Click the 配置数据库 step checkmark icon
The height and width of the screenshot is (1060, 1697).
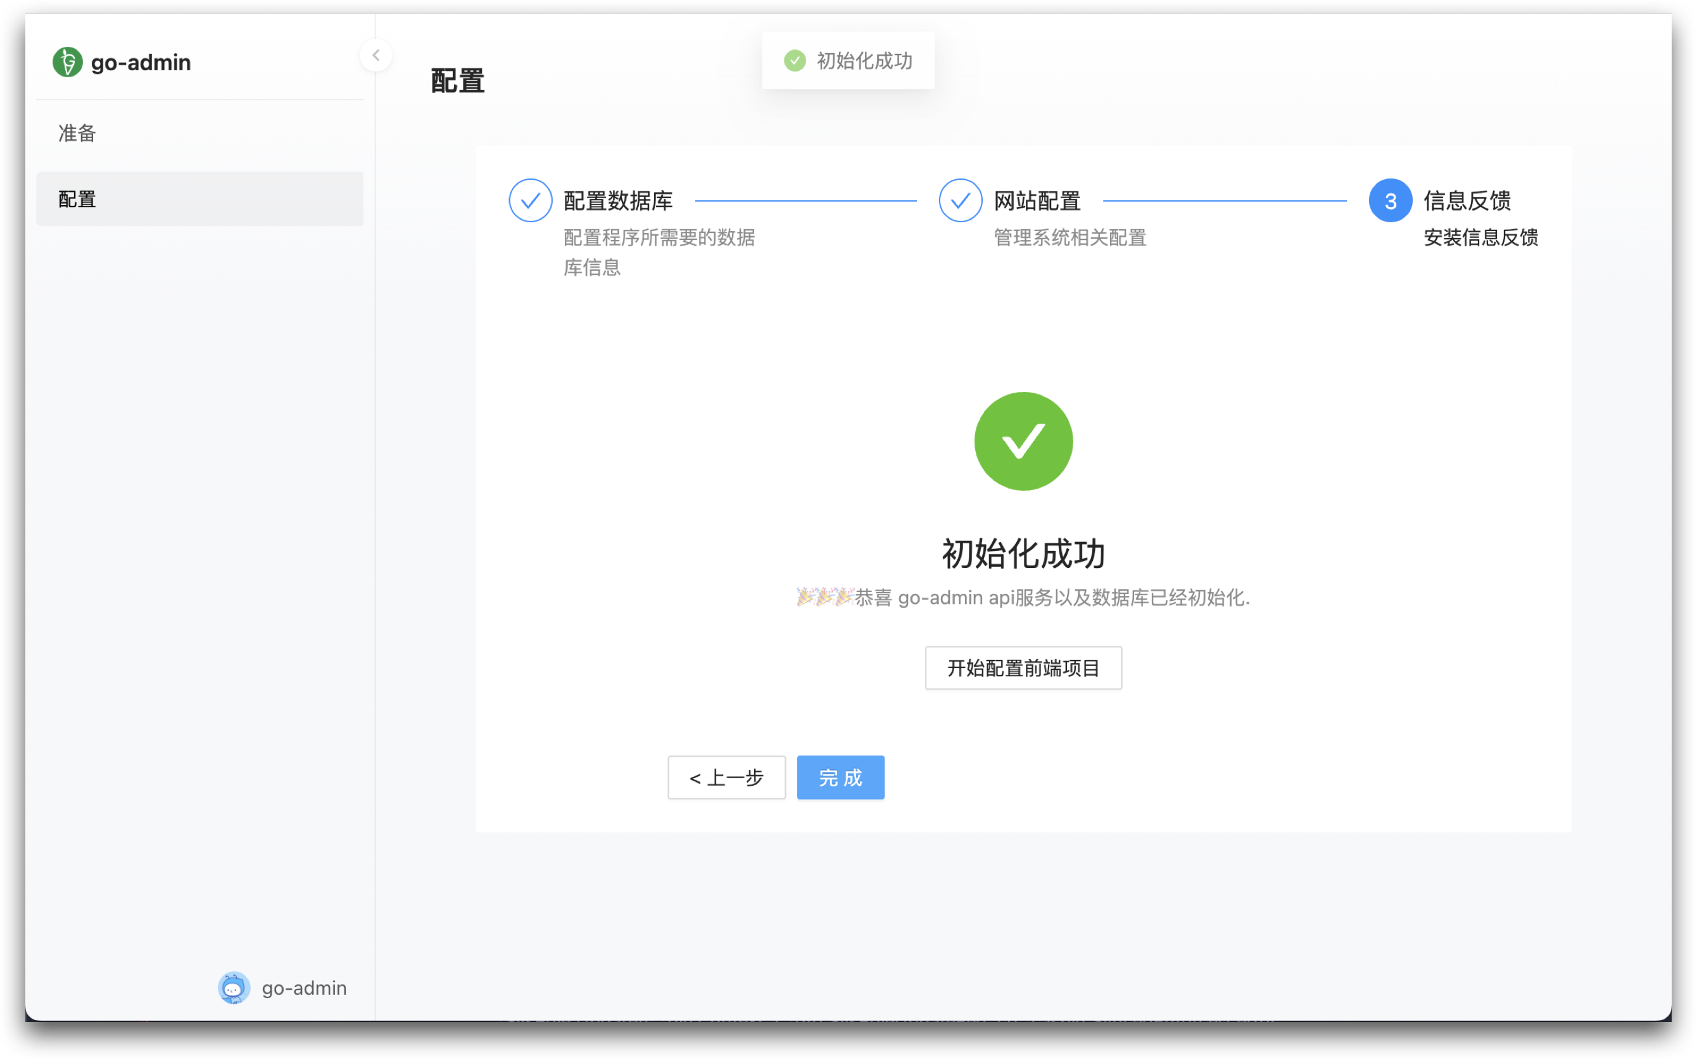coord(530,201)
